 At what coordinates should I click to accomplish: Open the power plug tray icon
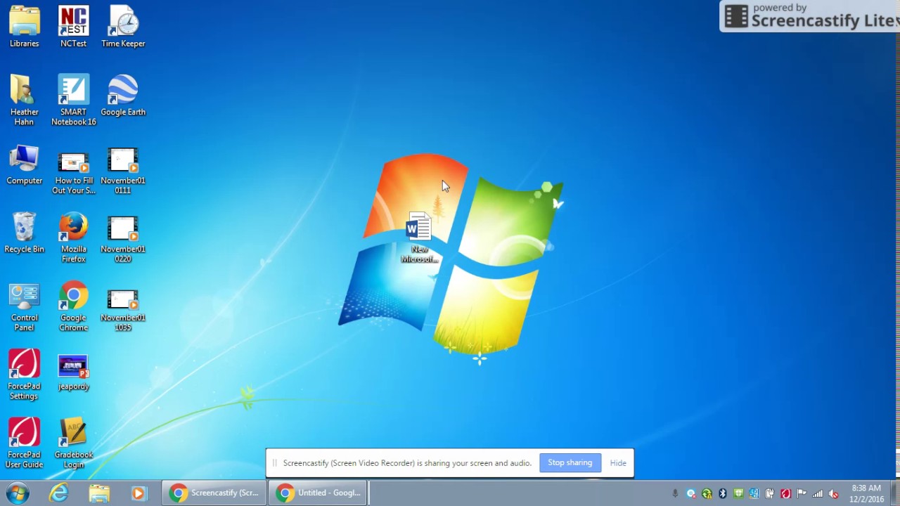click(769, 493)
